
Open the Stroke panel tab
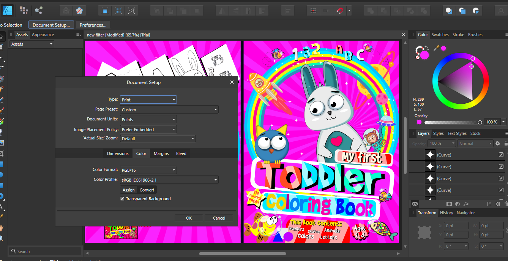tap(458, 35)
